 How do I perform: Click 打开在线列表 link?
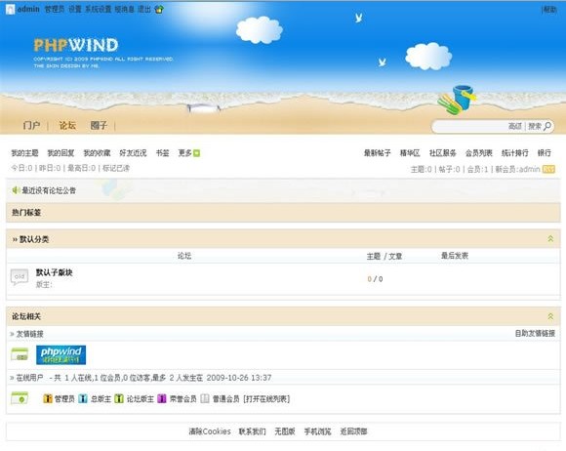coord(266,399)
